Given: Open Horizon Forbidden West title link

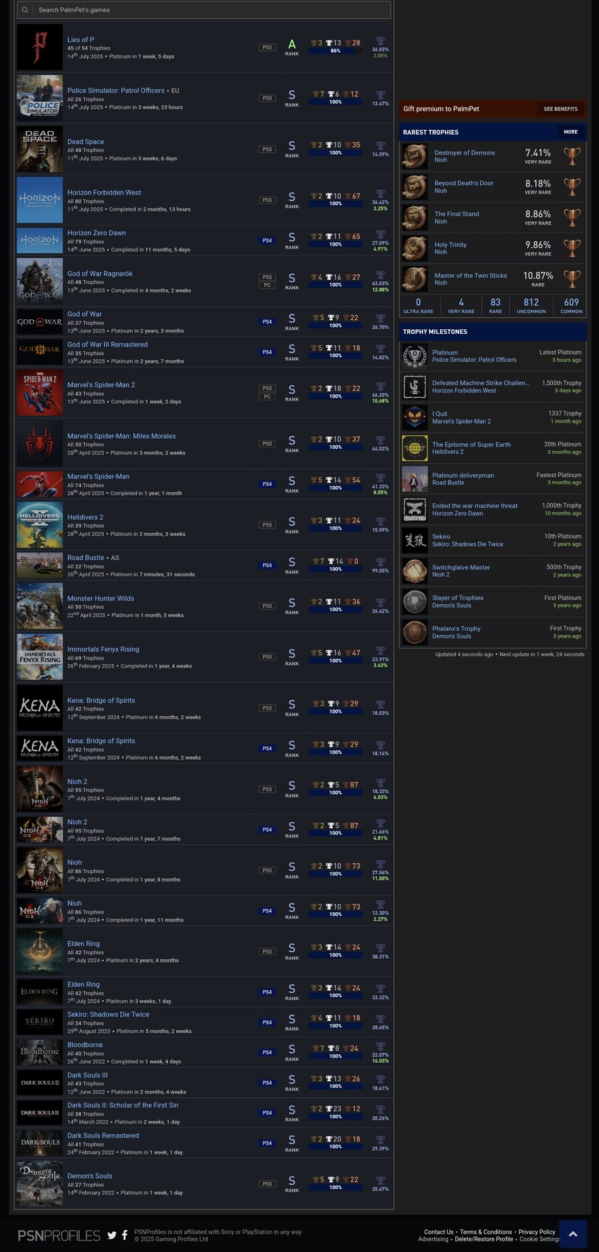Looking at the screenshot, I should click(x=104, y=193).
